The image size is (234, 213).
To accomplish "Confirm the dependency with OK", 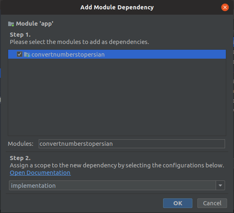I will coord(178,203).
